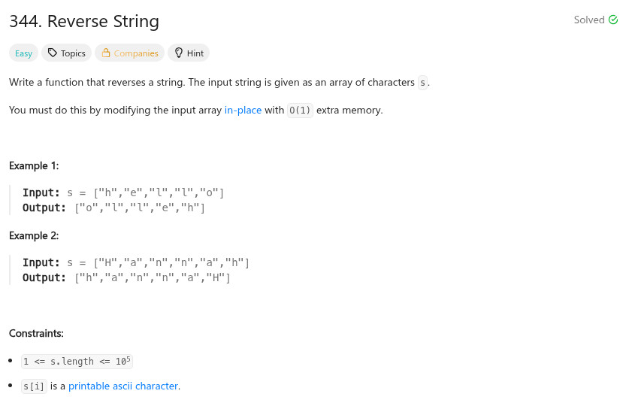
Task: Click the inline code s in description
Action: (x=423, y=83)
